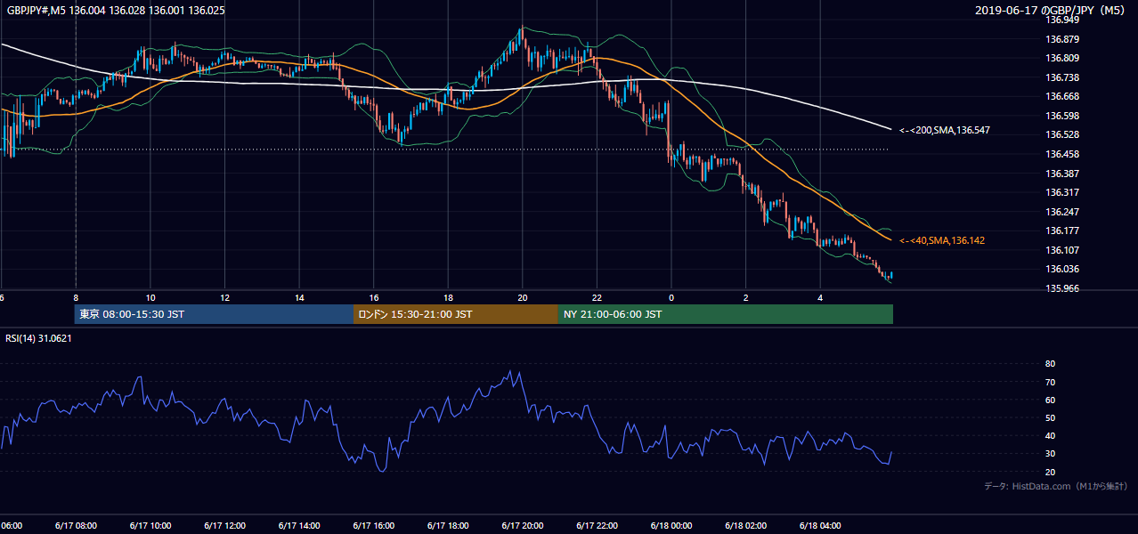Click the HistData.com data source credit
Image resolution: width=1138 pixels, height=534 pixels.
pos(1056,486)
